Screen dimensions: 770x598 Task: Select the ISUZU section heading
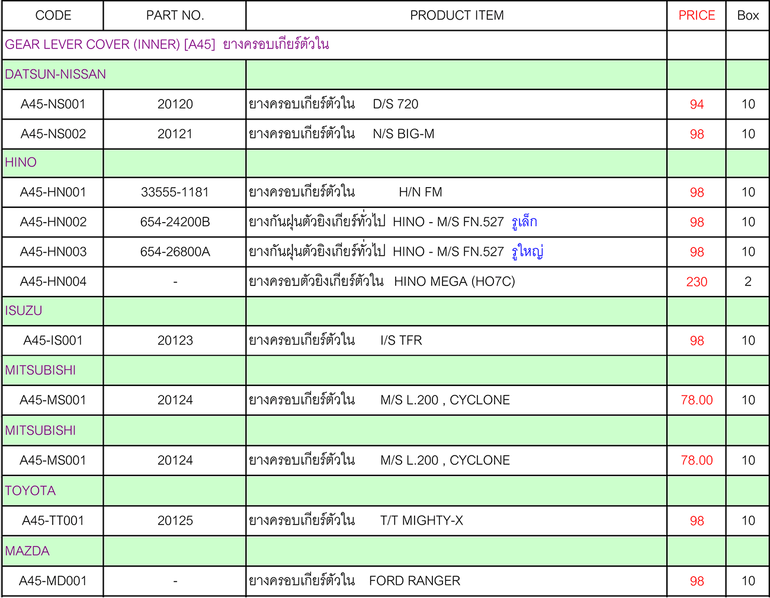click(24, 311)
